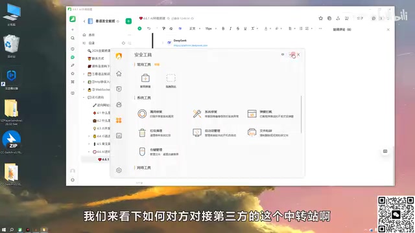Image resolution: width=415 pixels, height=233 pixels.
Task: Toggle bold in editor toolbar
Action: click(223, 28)
